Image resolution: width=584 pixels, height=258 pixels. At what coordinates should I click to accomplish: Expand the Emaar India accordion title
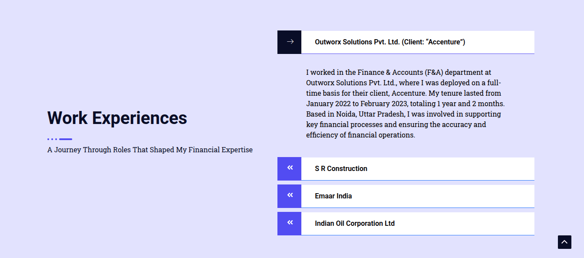(333, 196)
